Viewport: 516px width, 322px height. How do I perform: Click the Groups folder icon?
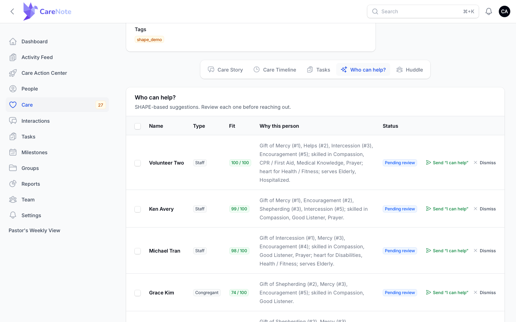point(13,168)
